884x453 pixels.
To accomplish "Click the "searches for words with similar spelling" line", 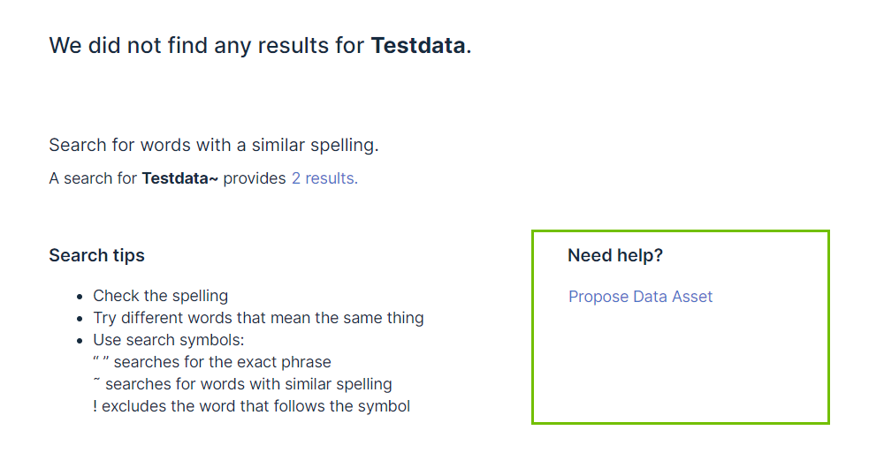I will click(248, 384).
